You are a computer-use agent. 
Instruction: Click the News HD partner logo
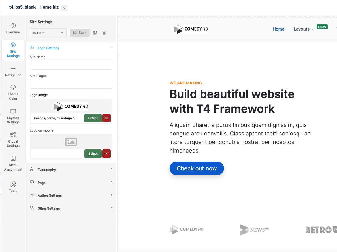(255, 230)
